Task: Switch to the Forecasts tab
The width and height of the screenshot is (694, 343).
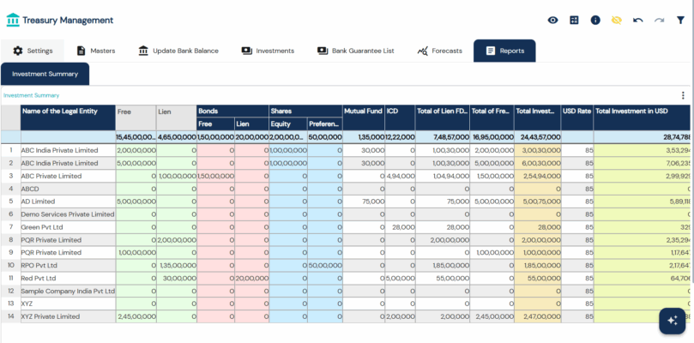Action: (x=439, y=51)
